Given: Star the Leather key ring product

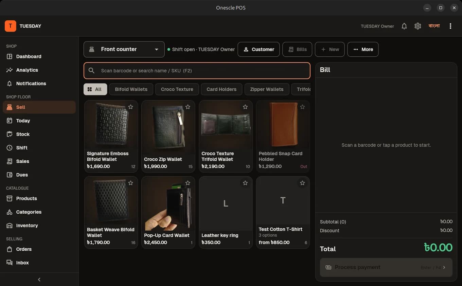Looking at the screenshot, I should (x=245, y=183).
